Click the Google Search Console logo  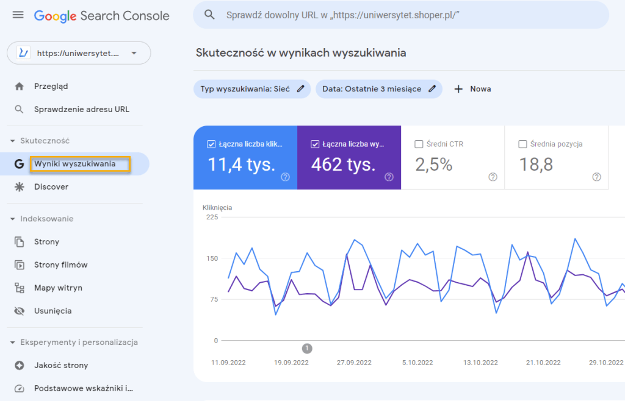(102, 16)
